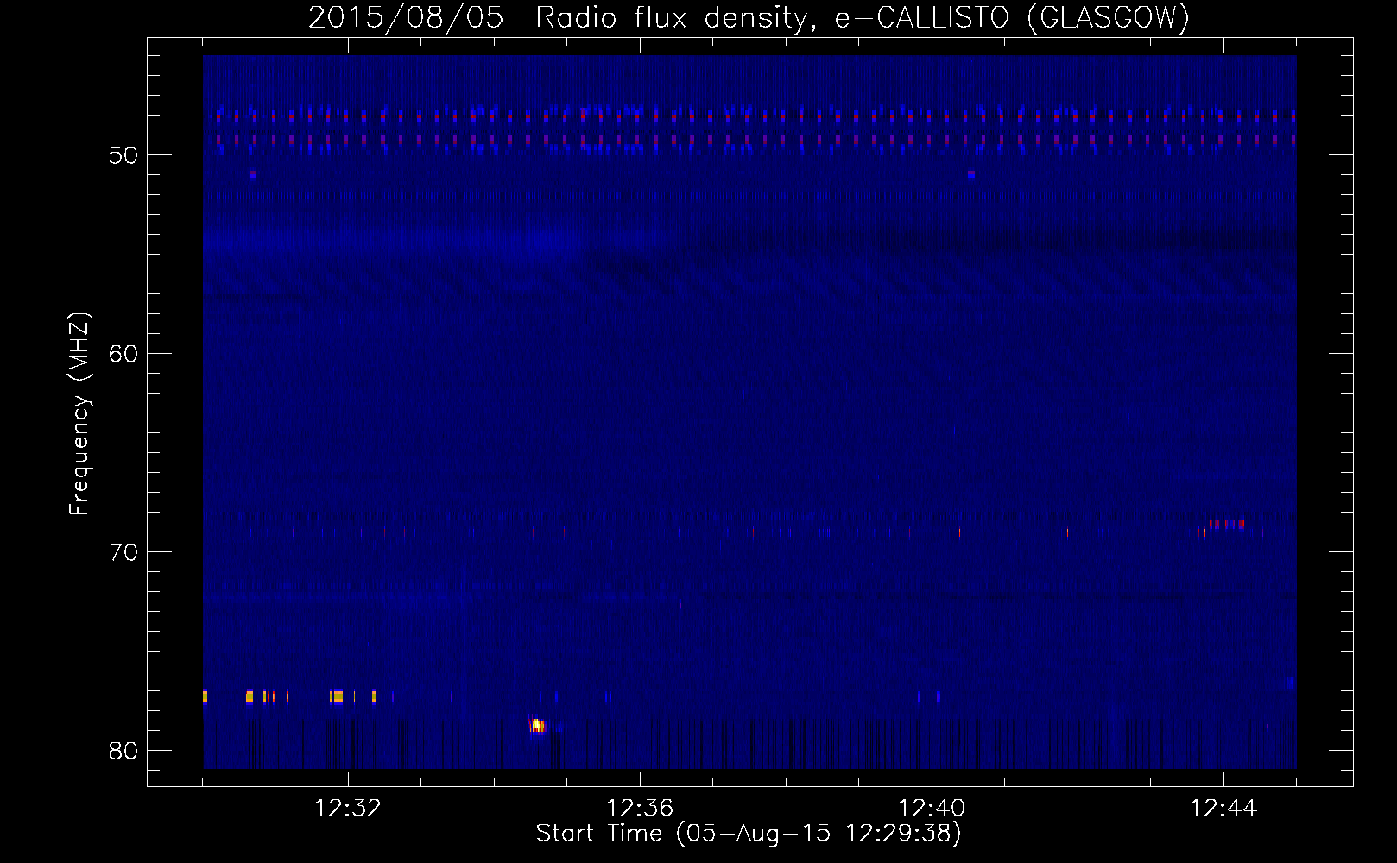
Task: Click the bright yellow-white burst near 79 MHz
Action: click(x=537, y=726)
